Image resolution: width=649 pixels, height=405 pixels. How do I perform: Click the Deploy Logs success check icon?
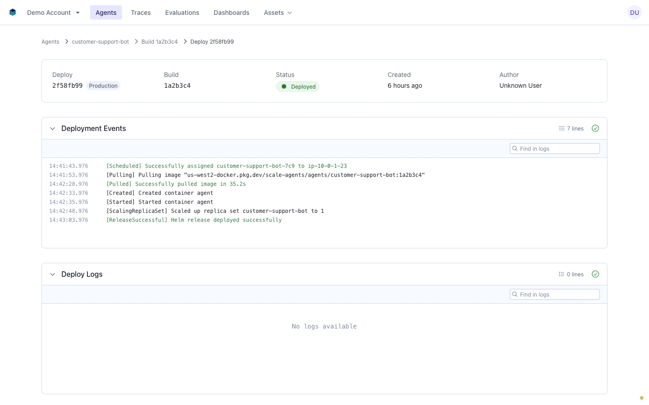tap(595, 274)
